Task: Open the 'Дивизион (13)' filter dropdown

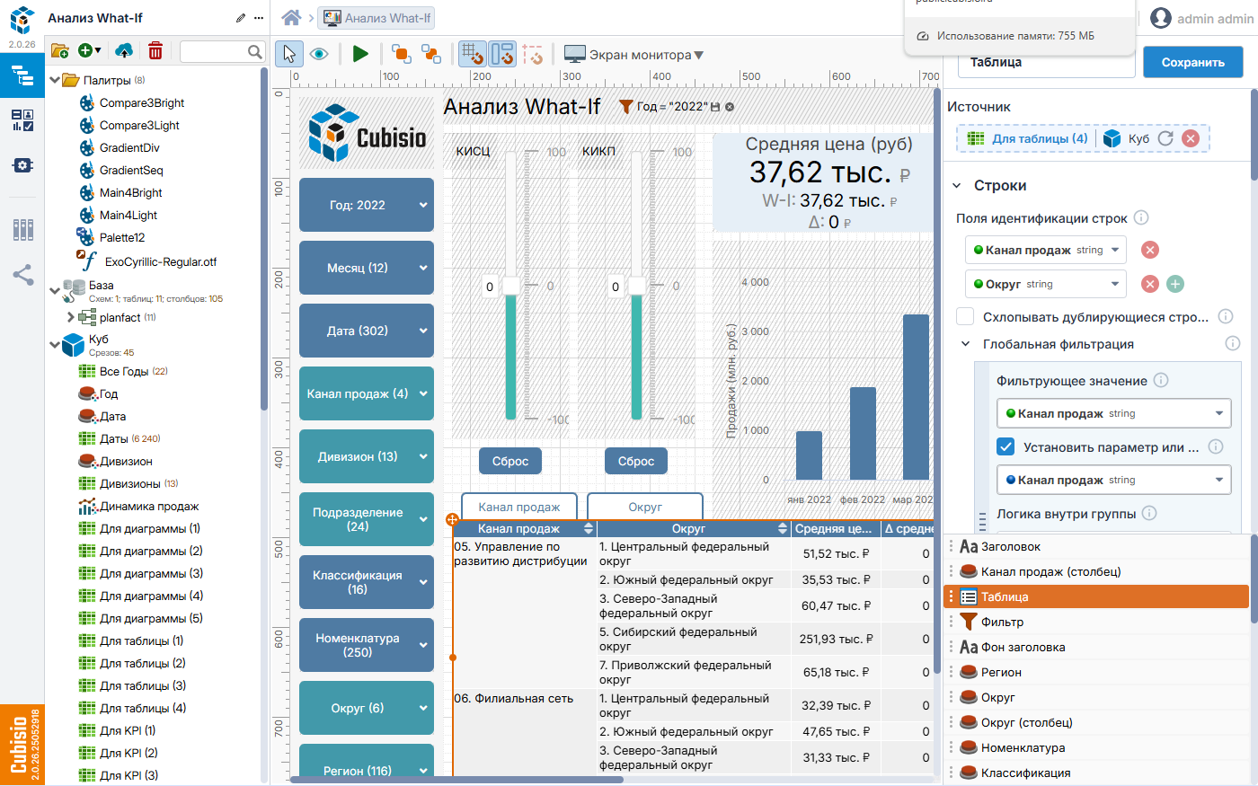Action: coord(367,456)
